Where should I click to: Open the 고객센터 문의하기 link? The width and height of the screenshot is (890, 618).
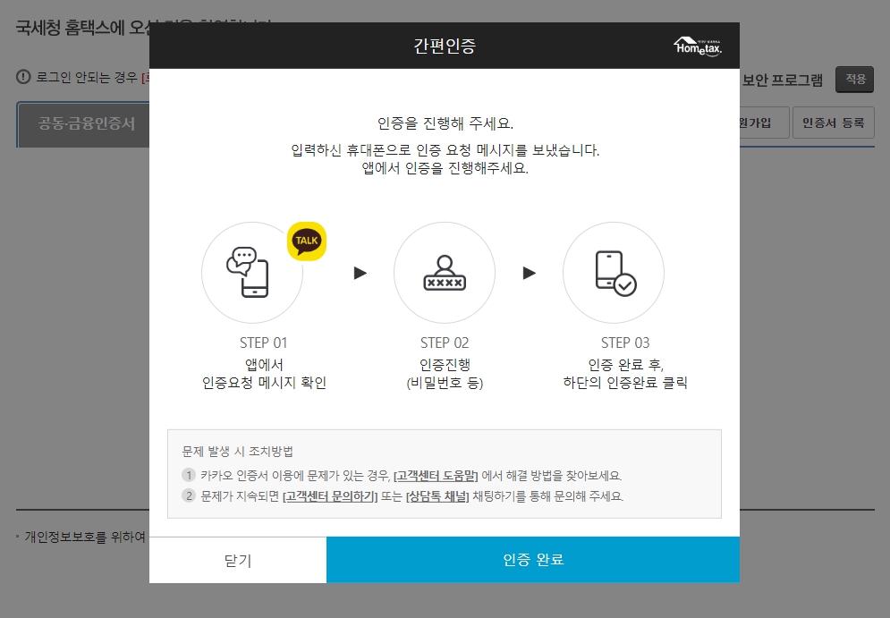pos(330,496)
